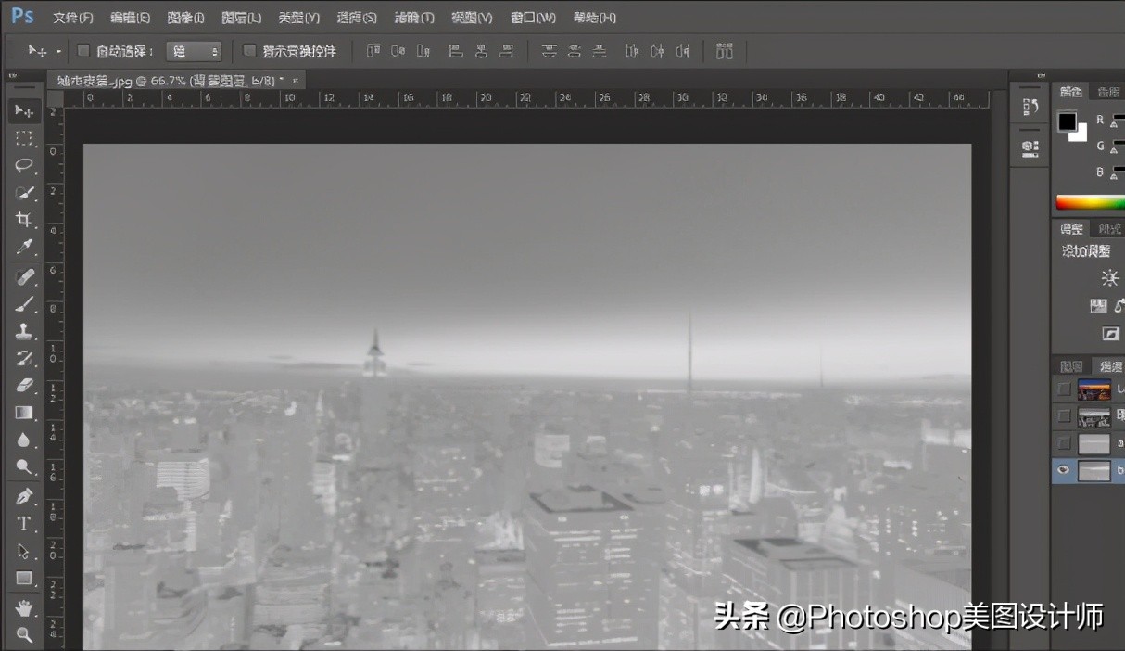
Task: Open the Auto-Select group/layer dropdown
Action: click(194, 51)
